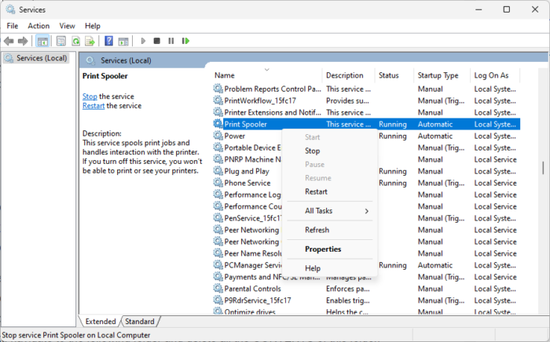Sort by the Startup Type column header
This screenshot has width=550, height=342.
438,75
